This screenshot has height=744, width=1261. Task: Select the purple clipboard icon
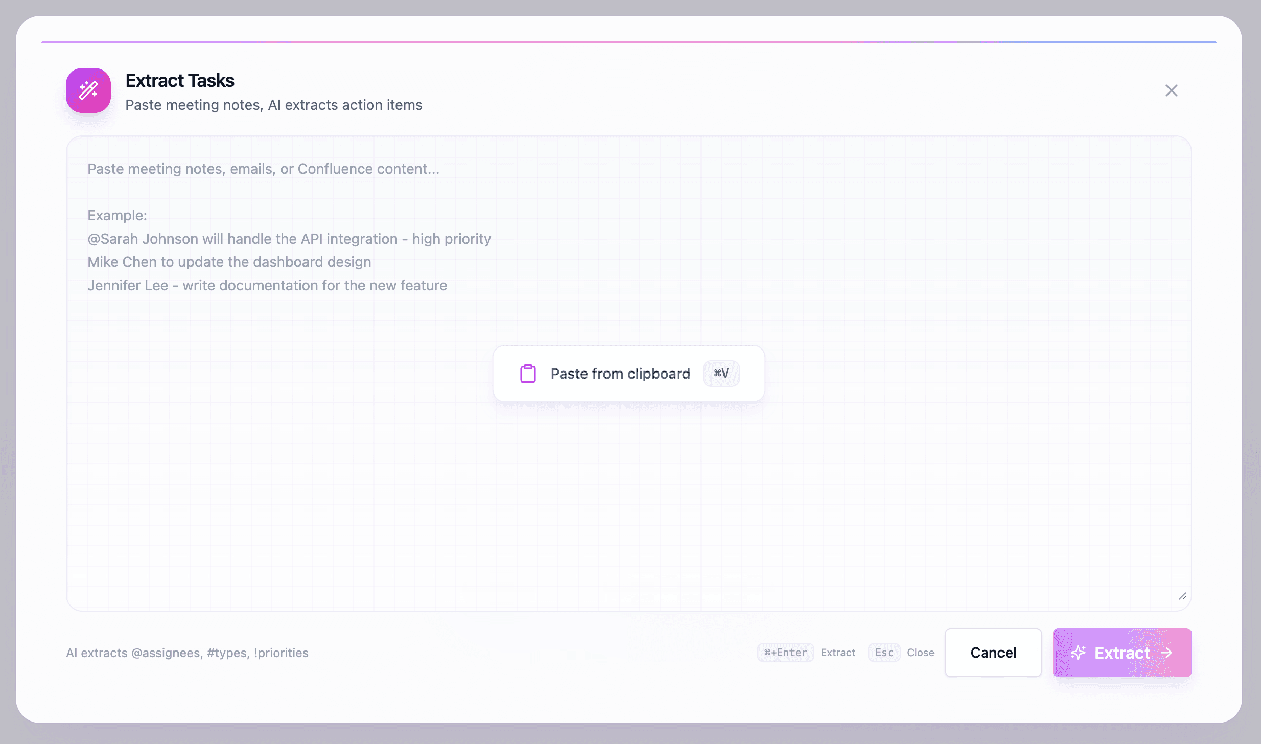click(x=528, y=373)
